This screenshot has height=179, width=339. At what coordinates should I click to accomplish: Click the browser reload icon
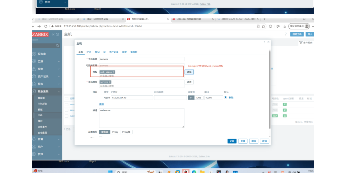point(46,26)
